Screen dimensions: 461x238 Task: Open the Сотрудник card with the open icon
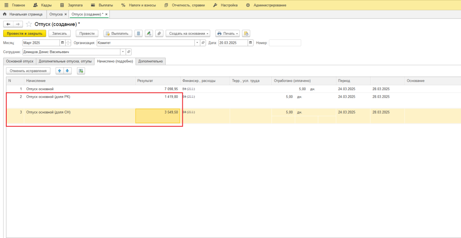[x=128, y=52]
